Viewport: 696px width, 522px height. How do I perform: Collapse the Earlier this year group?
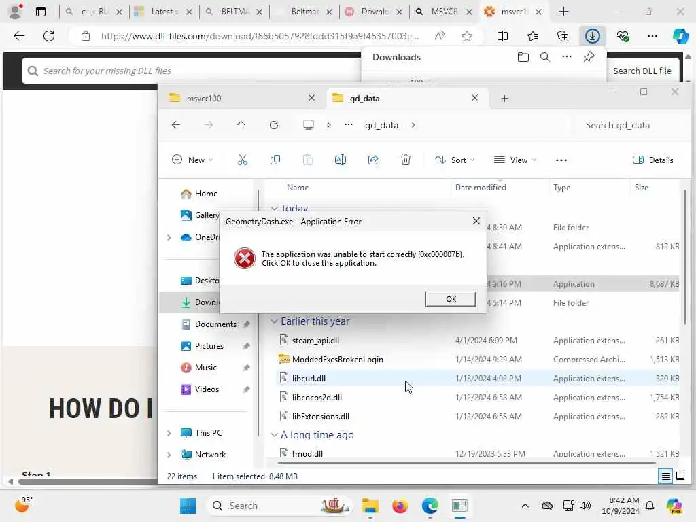275,321
